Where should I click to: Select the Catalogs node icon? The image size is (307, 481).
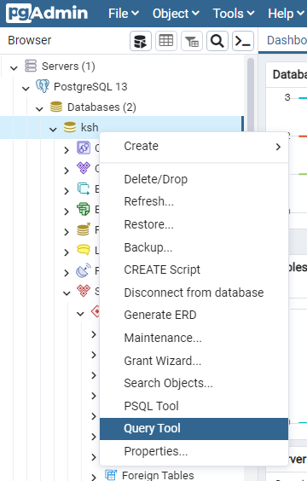coord(84,168)
